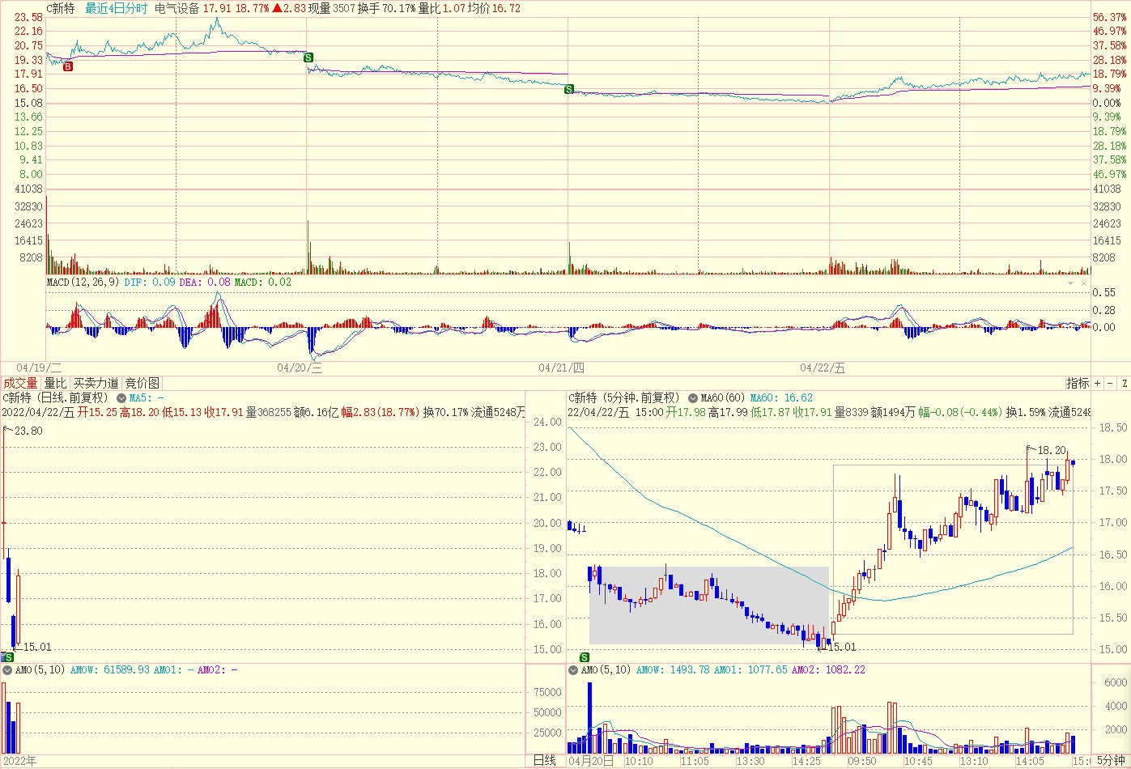Viewport: 1131px width, 769px height.
Task: Click the 最近4日分时 label
Action: (x=117, y=8)
